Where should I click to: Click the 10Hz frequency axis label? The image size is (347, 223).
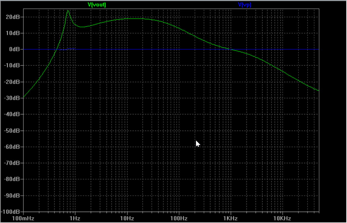click(x=127, y=219)
